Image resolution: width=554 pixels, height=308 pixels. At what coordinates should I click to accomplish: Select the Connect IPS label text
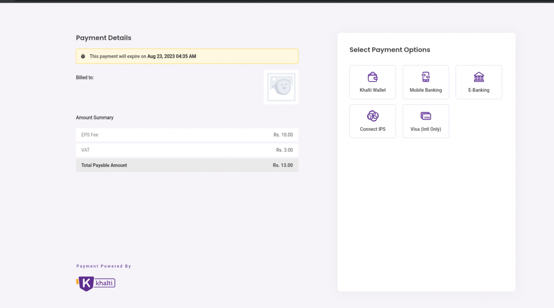tap(372, 129)
